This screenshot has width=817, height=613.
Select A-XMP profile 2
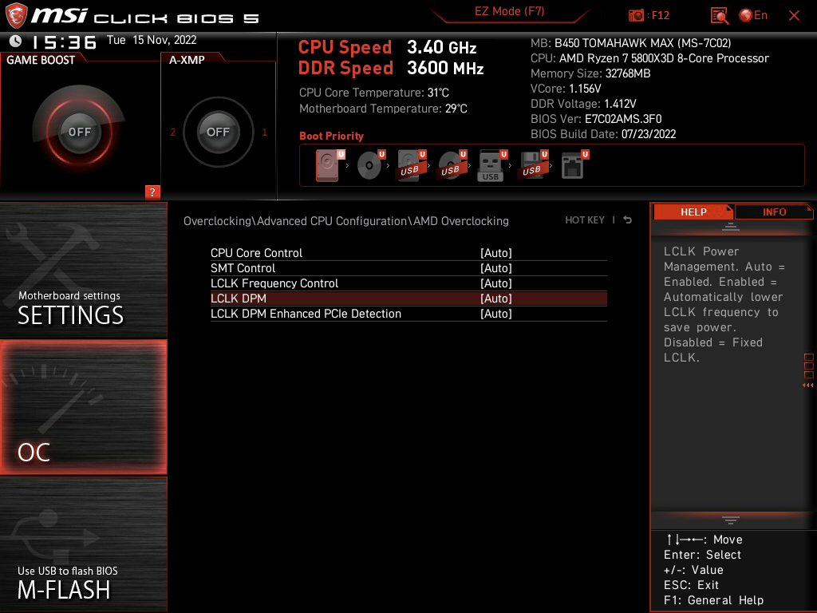[173, 132]
